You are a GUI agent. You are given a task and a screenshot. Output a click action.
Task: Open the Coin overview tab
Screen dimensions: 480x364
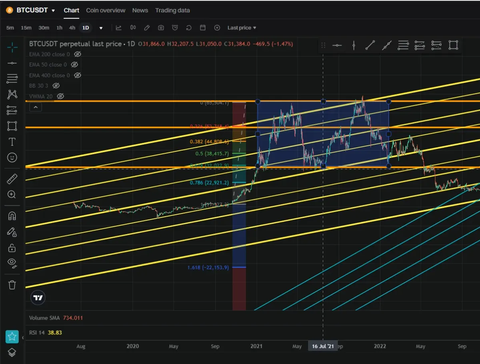point(106,10)
